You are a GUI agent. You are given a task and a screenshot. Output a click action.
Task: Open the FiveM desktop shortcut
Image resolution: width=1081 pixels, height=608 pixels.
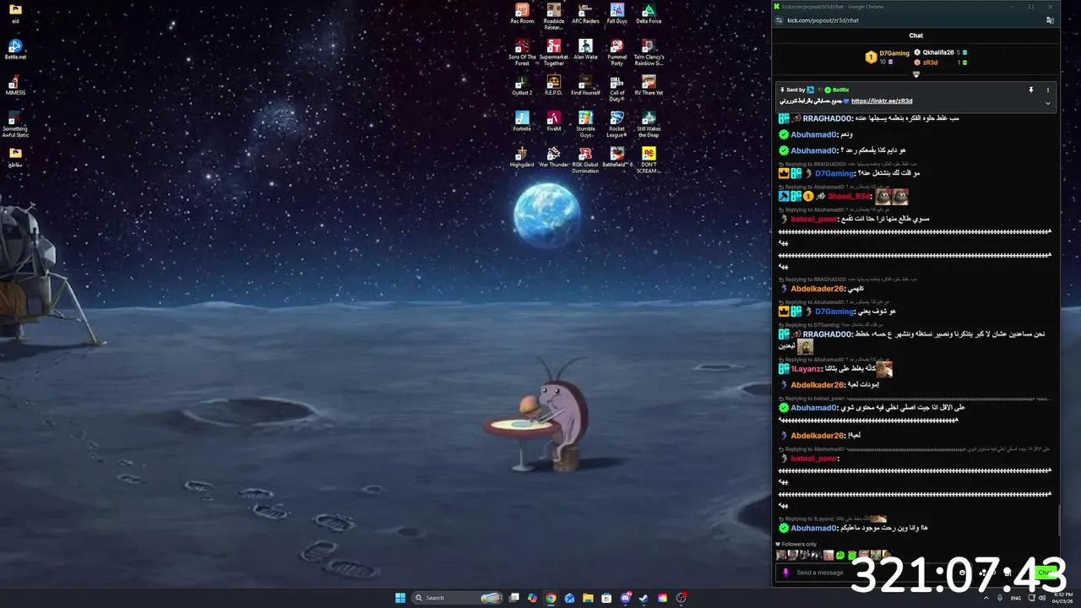(x=554, y=121)
